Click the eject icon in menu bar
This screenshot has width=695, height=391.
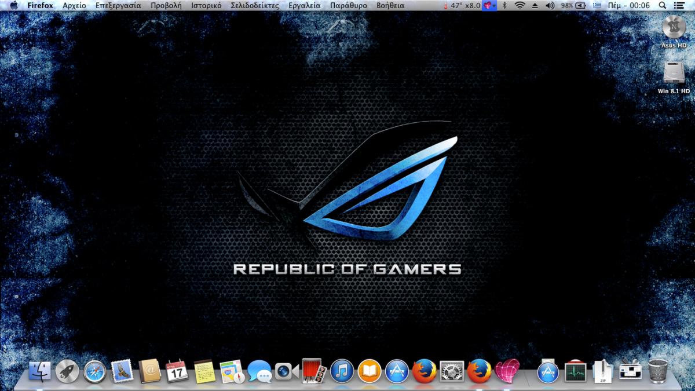535,5
